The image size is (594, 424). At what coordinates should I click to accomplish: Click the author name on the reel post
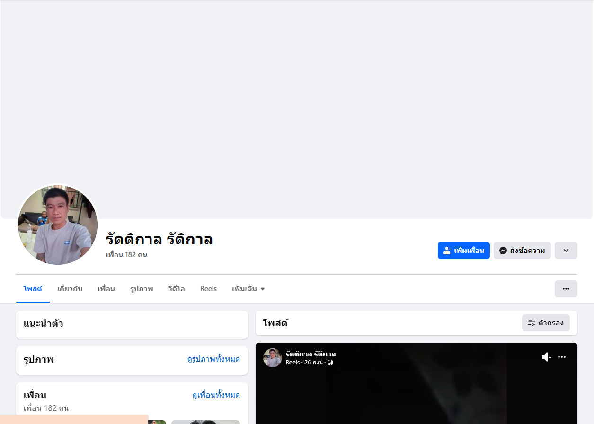tap(310, 354)
